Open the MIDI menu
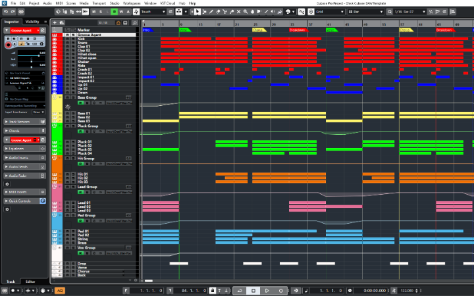This screenshot has height=296, width=474. click(x=59, y=3)
